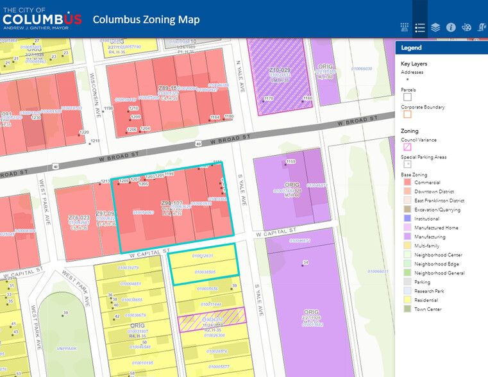Toggle the Legend list icon in toolbar
The width and height of the screenshot is (488, 377).
click(x=420, y=28)
